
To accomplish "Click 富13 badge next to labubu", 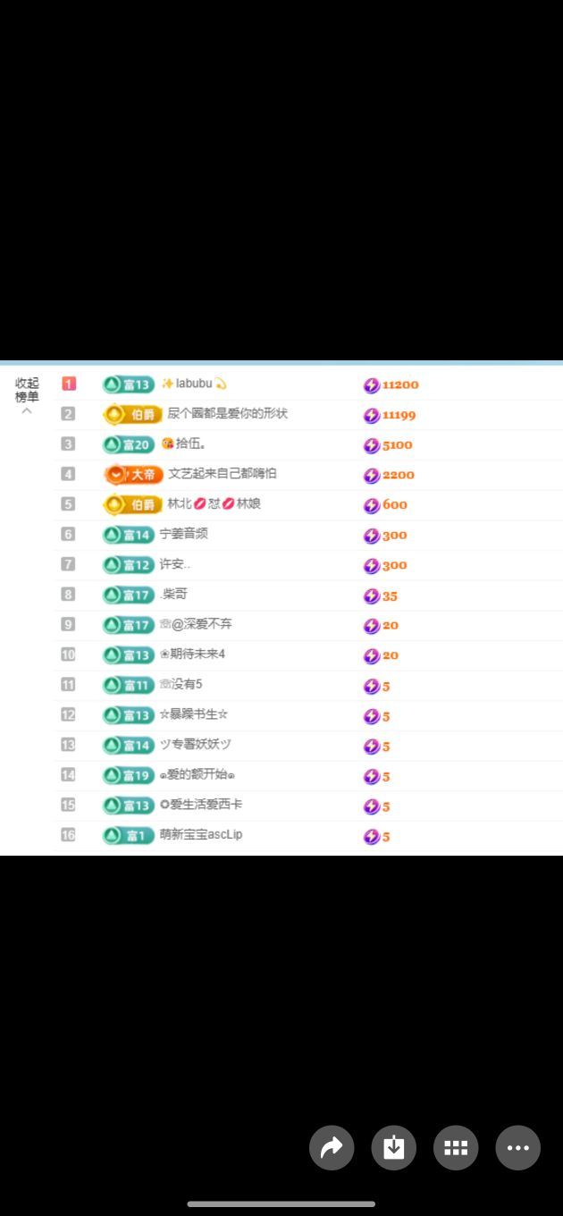I will [x=129, y=384].
